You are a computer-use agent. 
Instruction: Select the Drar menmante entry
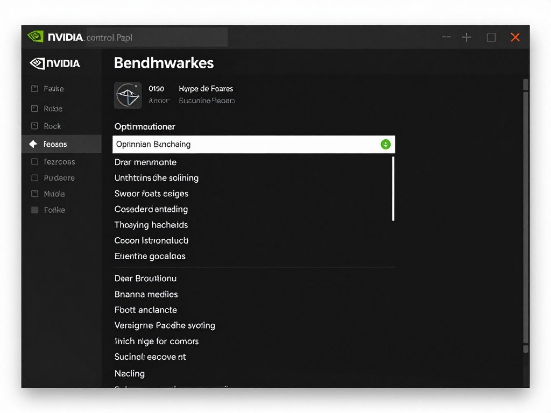coord(146,162)
